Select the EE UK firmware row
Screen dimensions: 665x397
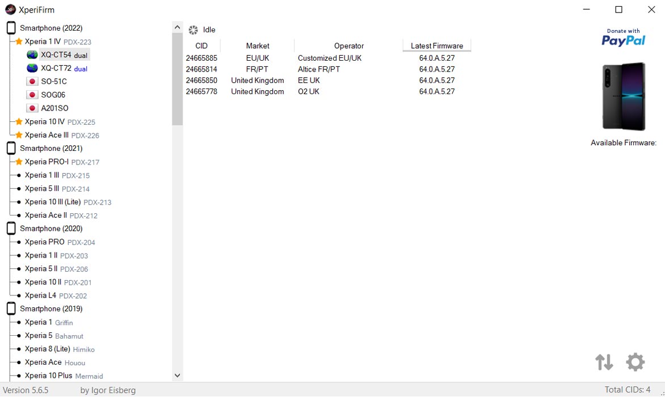click(328, 80)
